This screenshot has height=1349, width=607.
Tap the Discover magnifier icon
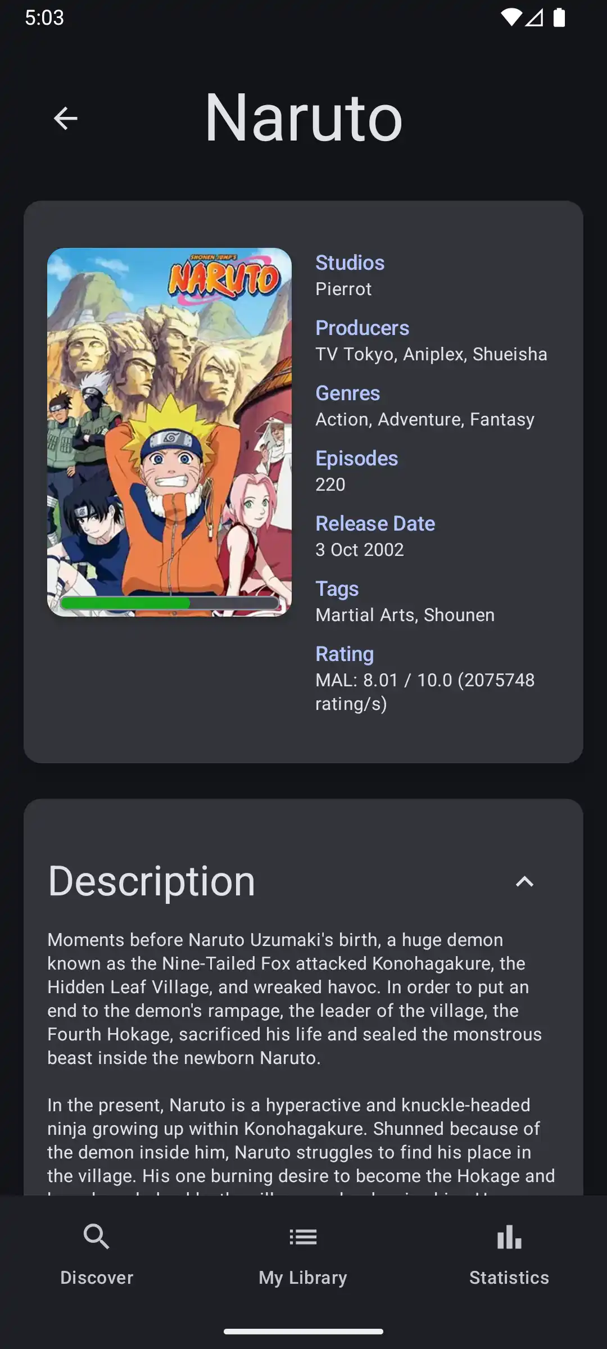[96, 1237]
